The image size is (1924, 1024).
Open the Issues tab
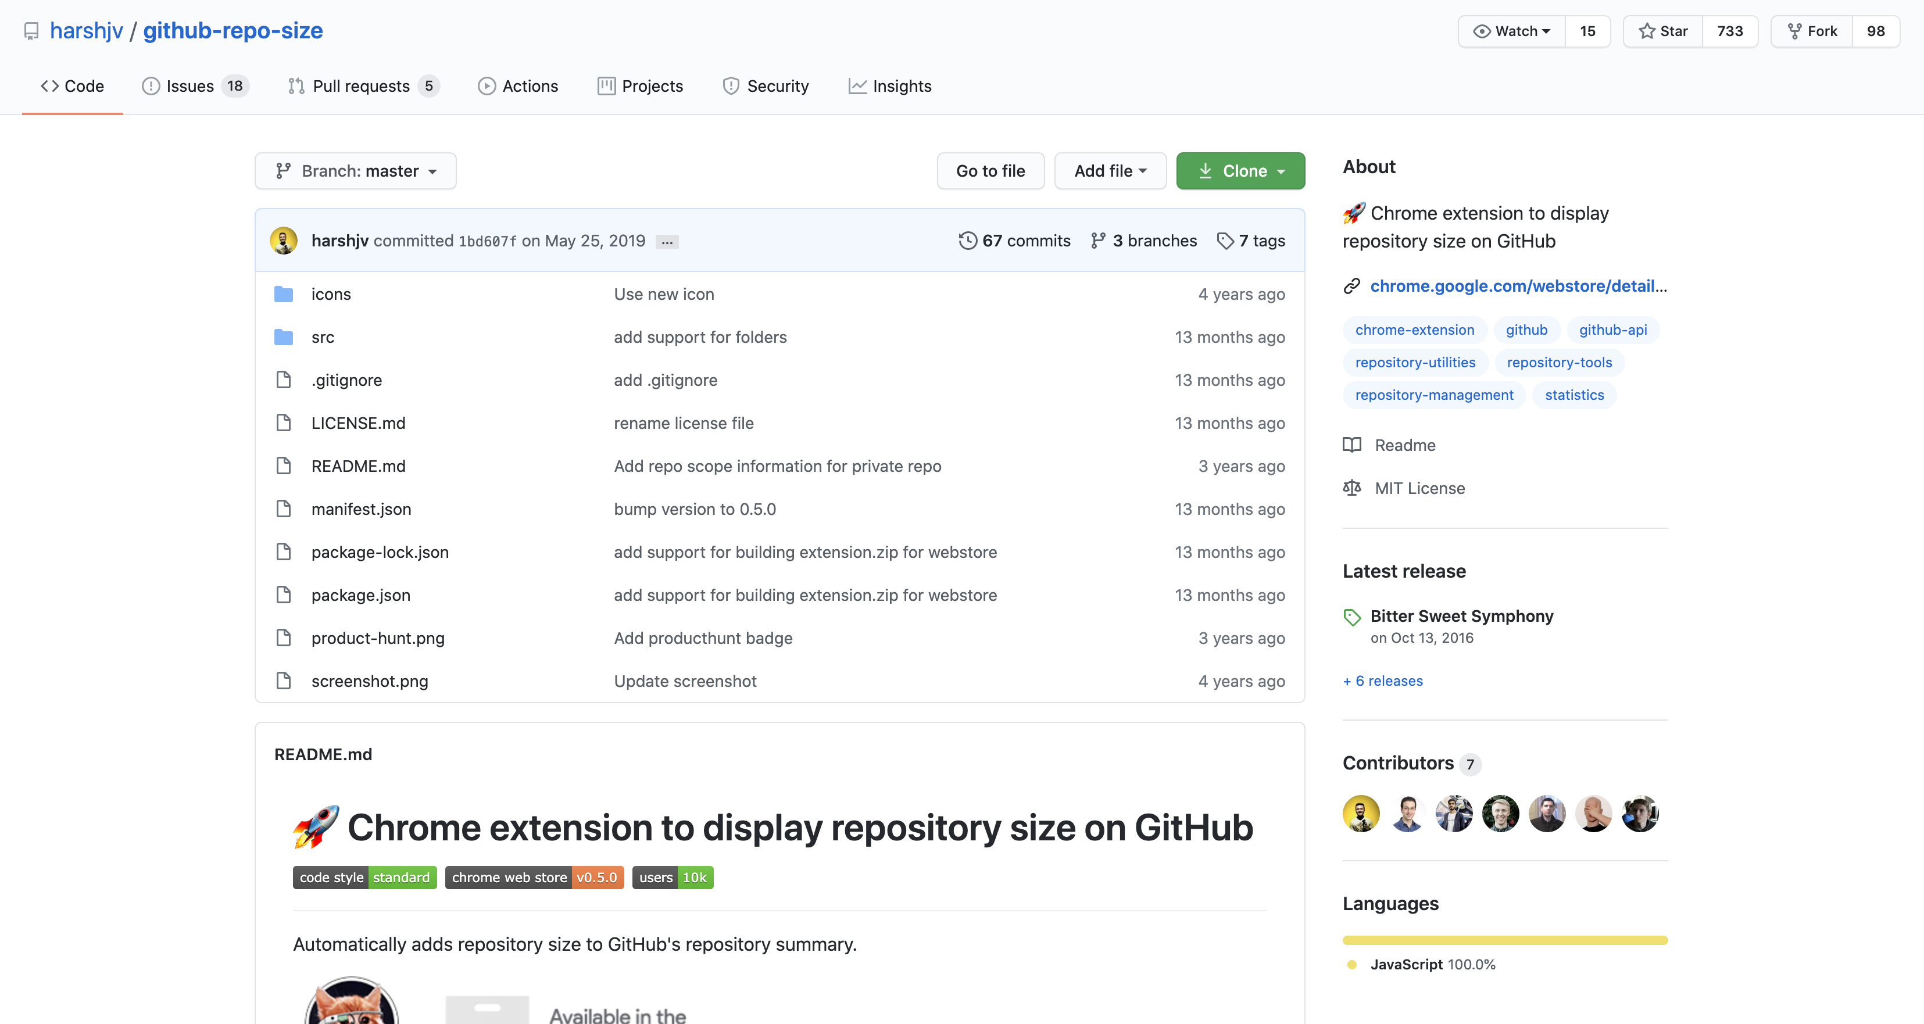click(195, 87)
